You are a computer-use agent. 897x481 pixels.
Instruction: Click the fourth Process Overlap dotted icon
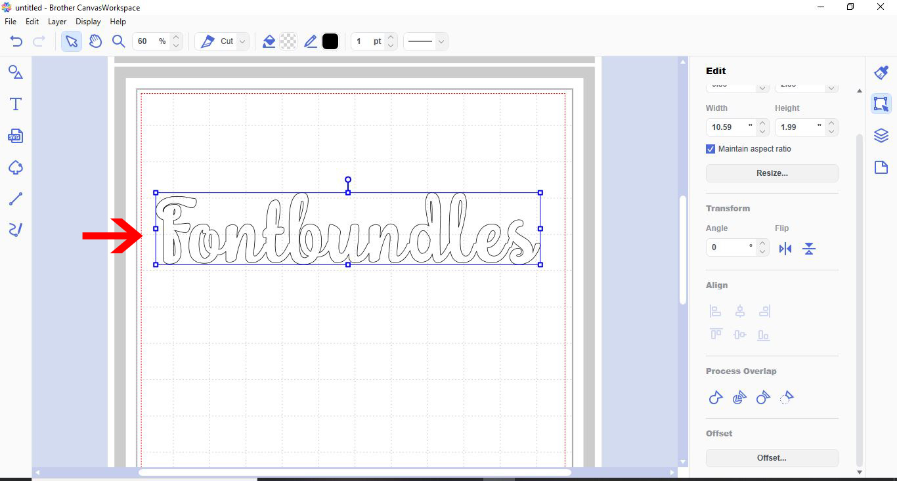[x=787, y=397]
